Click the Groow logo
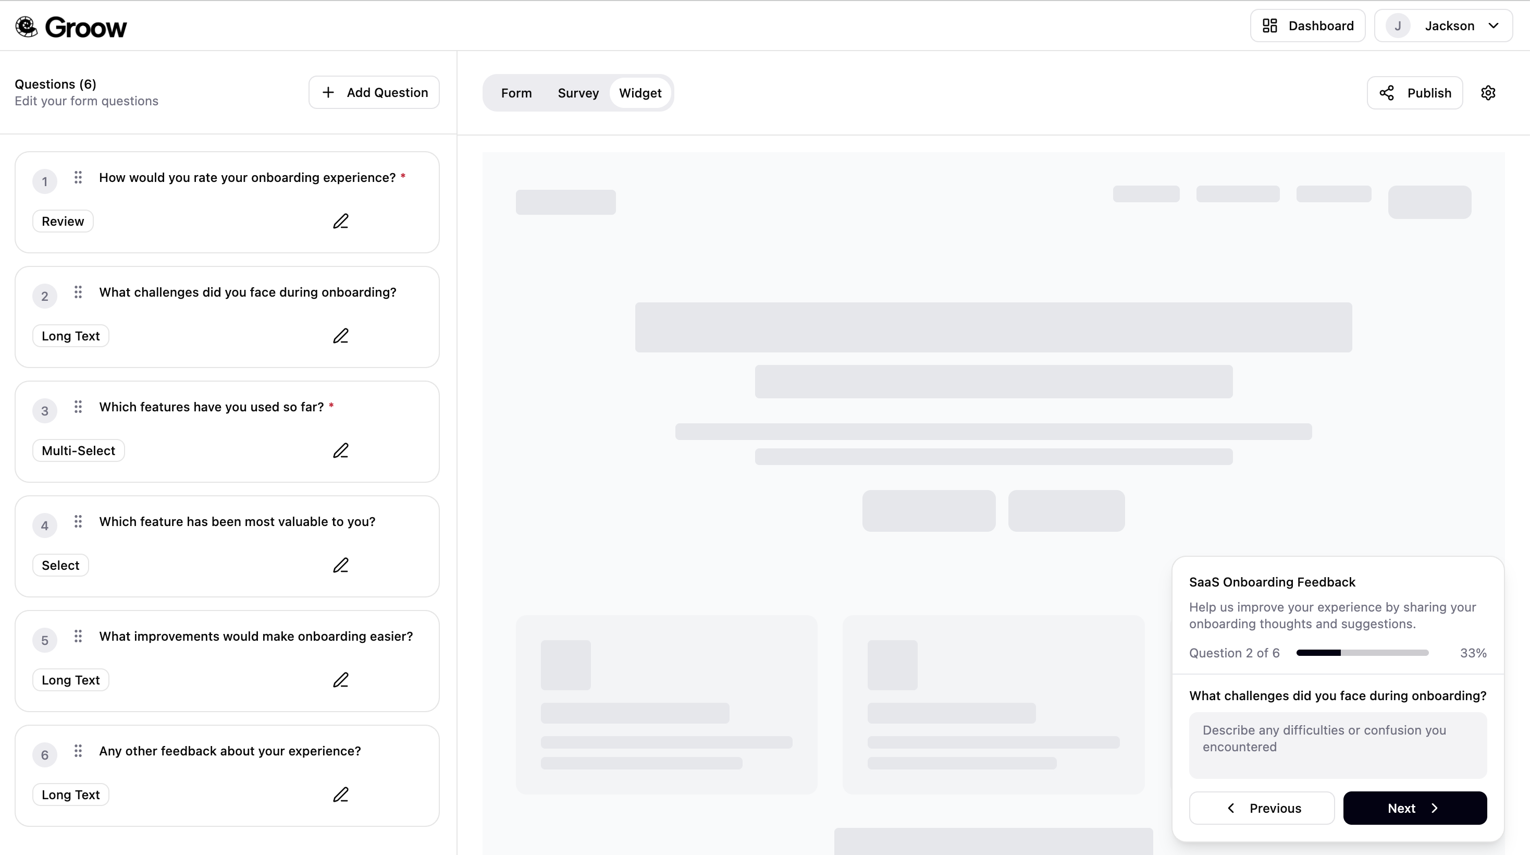The height and width of the screenshot is (855, 1530). (71, 26)
